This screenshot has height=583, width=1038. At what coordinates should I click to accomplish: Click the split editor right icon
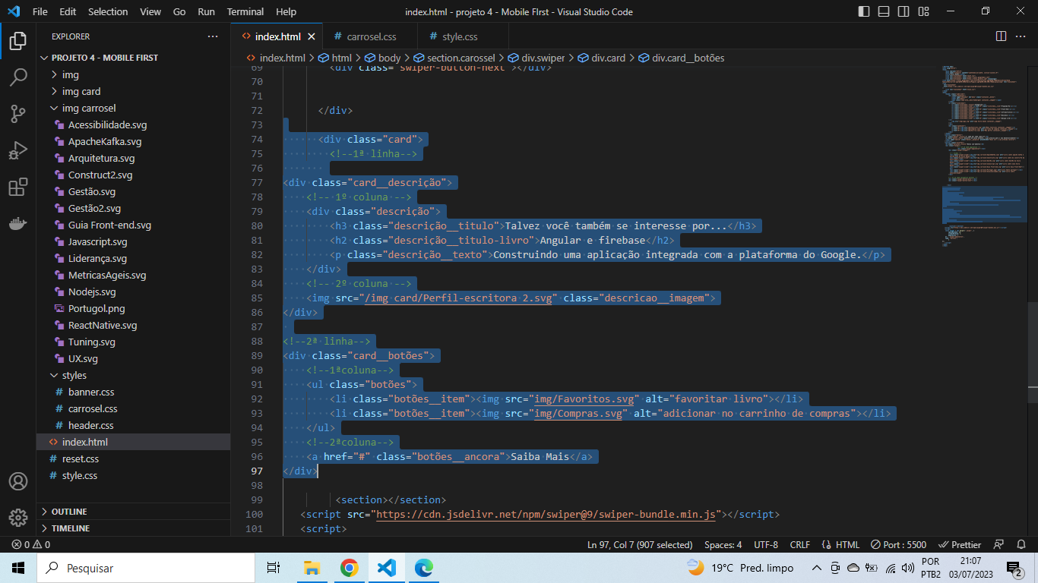click(x=1001, y=36)
